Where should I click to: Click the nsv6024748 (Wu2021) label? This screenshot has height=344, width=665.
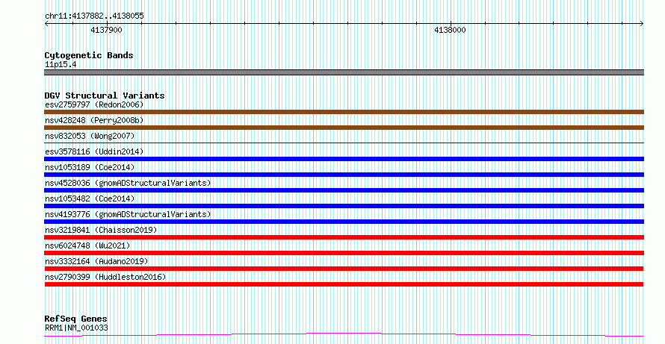pos(87,246)
